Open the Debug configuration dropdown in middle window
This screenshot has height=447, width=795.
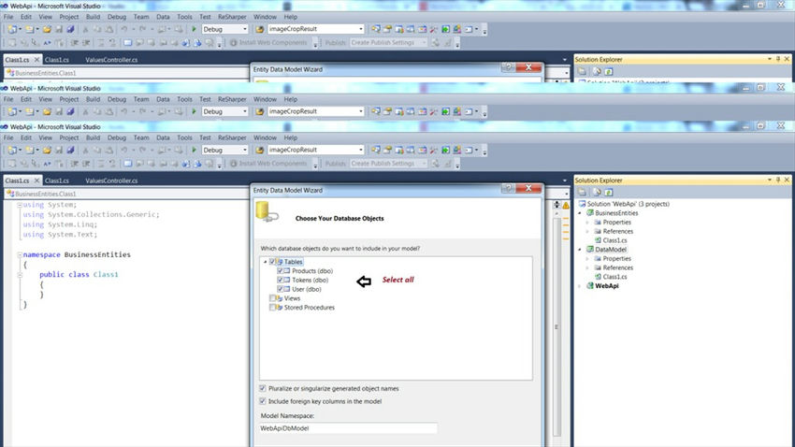245,111
